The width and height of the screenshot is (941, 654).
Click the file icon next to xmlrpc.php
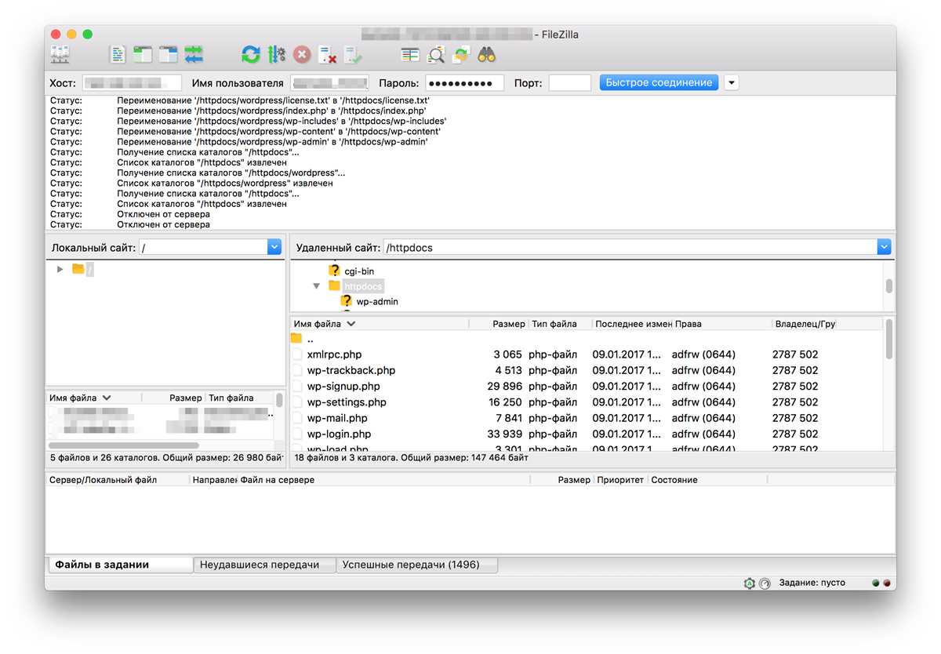click(296, 354)
